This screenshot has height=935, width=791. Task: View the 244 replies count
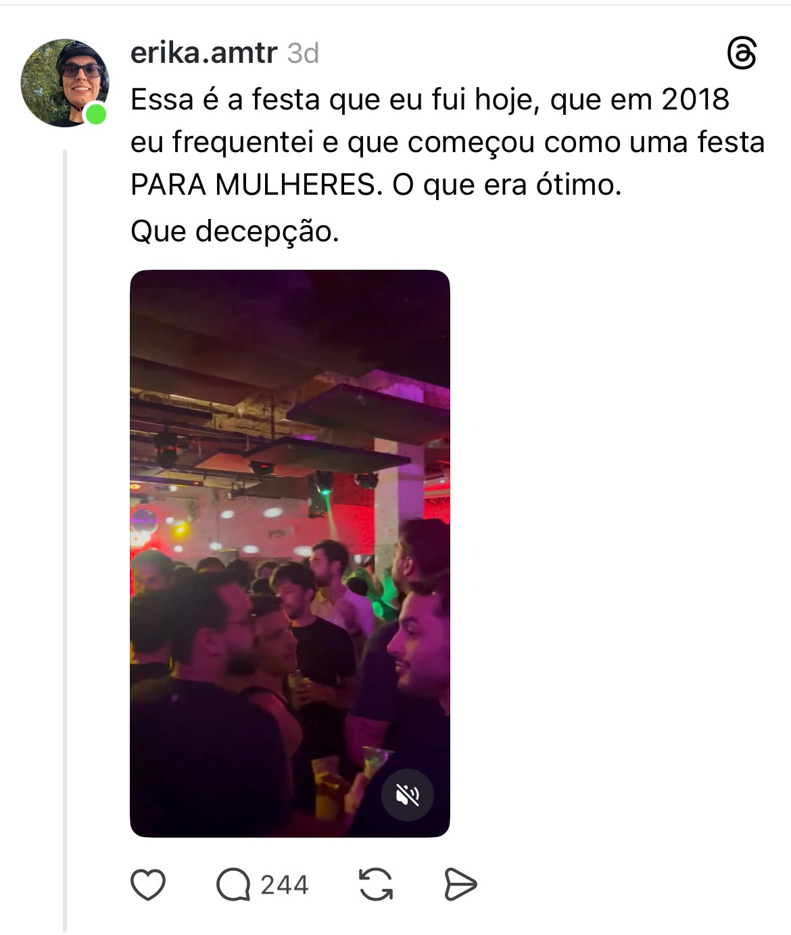point(285,885)
